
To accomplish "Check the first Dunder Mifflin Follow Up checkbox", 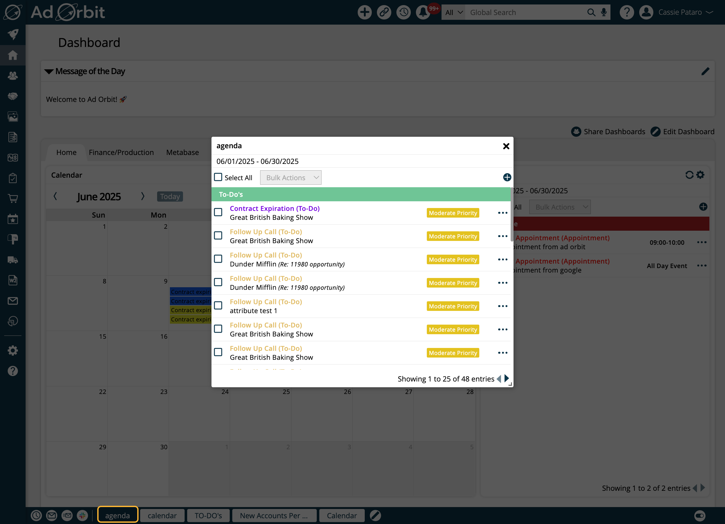I will [x=218, y=259].
